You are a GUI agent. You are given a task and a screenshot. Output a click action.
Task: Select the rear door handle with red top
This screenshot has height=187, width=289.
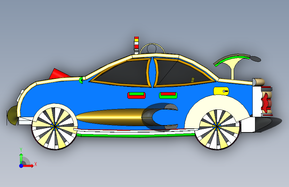tap(168, 95)
